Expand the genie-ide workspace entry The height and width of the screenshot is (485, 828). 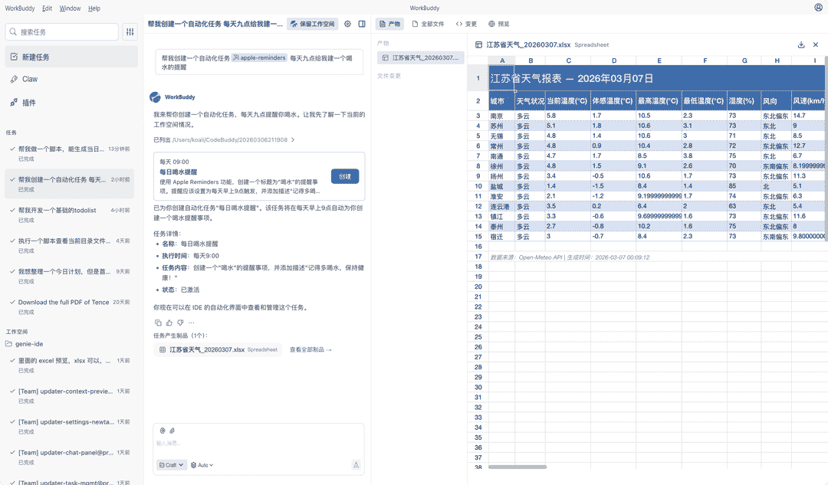pyautogui.click(x=31, y=343)
